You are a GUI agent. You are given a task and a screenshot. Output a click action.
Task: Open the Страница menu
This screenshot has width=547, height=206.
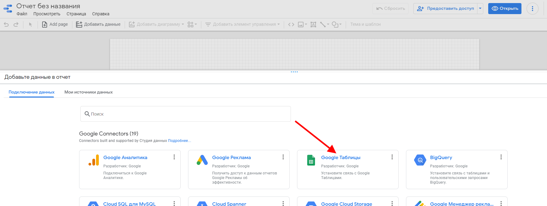coord(76,14)
